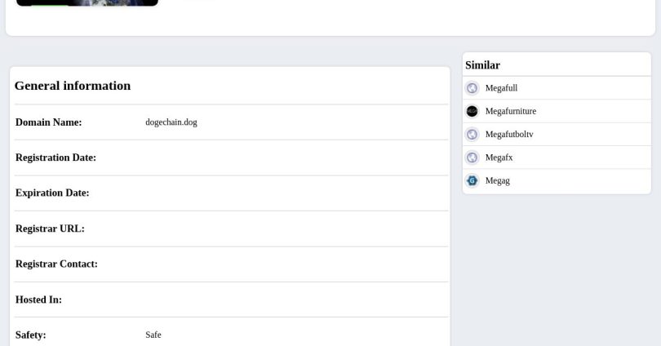Click the Hosted In label
The image size is (661, 346).
tap(38, 299)
